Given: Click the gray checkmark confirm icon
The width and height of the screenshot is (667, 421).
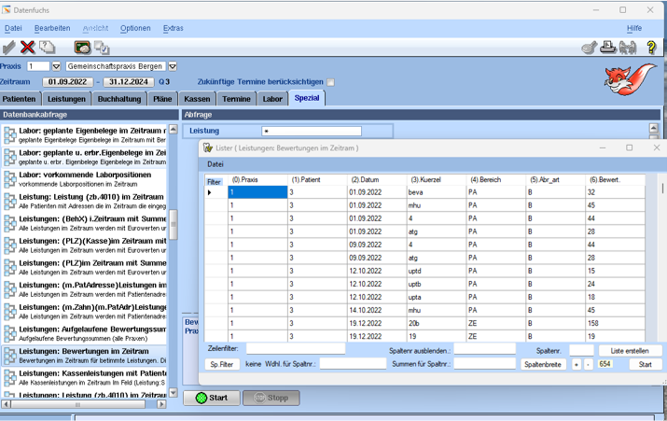Looking at the screenshot, I should pyautogui.click(x=9, y=47).
